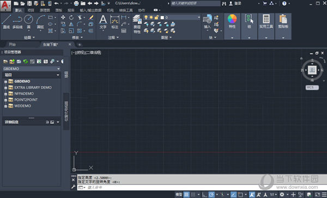The height and width of the screenshot is (198, 327).
Task: Toggle layer lock padlock icon in layer panel
Action: tap(156, 17)
